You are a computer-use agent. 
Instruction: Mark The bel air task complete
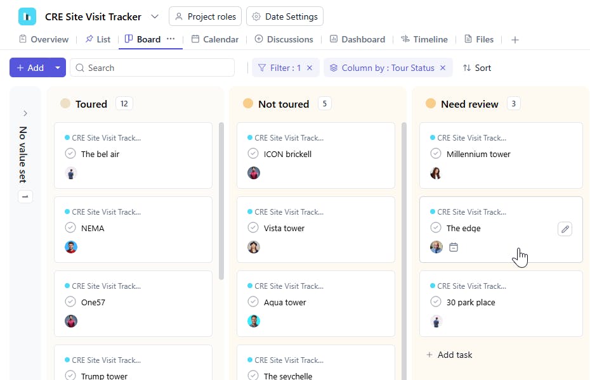70,154
